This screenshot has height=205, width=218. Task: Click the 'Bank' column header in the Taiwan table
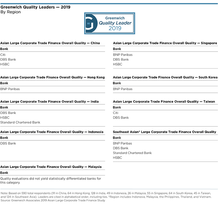pos(117,107)
